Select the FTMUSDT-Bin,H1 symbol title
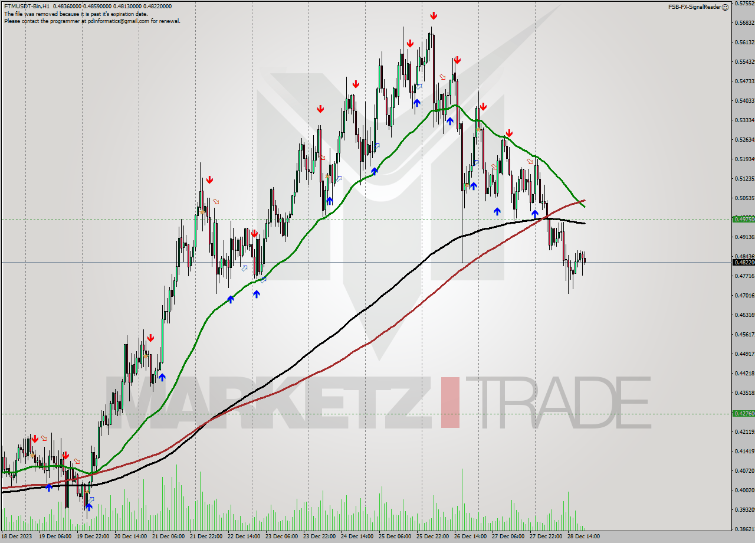The image size is (755, 543). pos(27,6)
